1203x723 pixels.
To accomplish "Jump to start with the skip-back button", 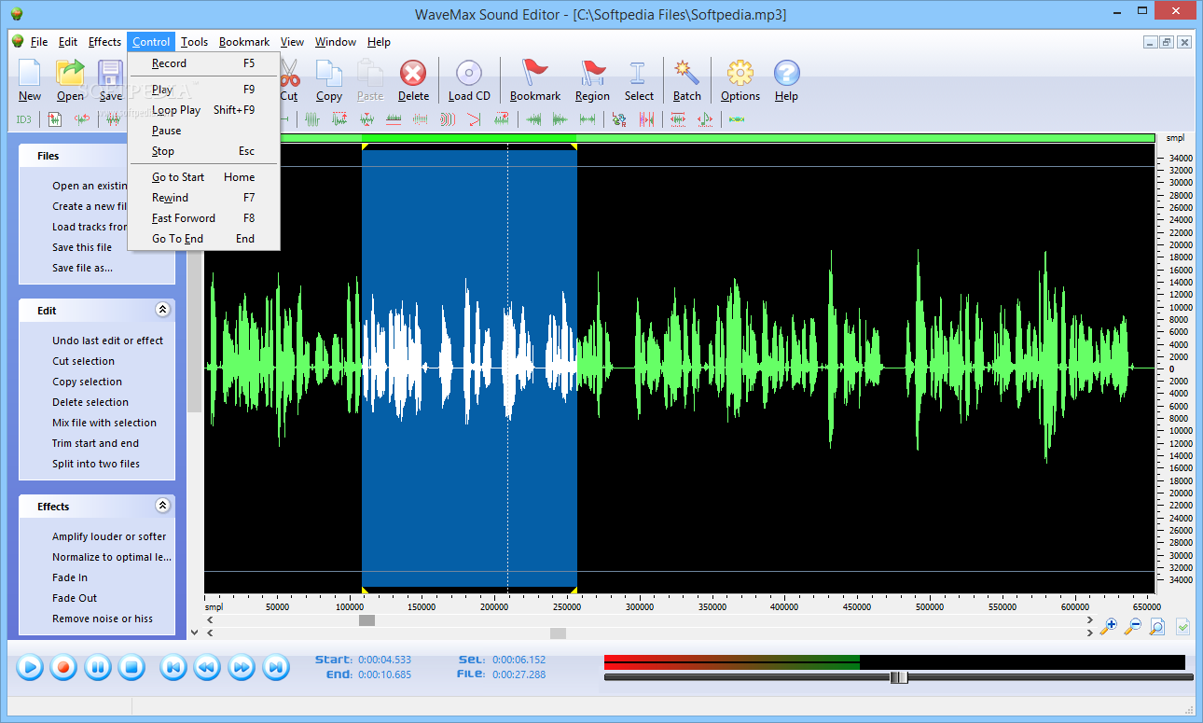I will [173, 667].
